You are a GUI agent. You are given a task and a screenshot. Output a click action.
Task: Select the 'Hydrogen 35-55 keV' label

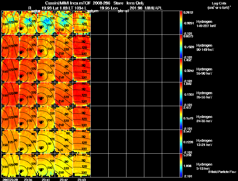204,95
